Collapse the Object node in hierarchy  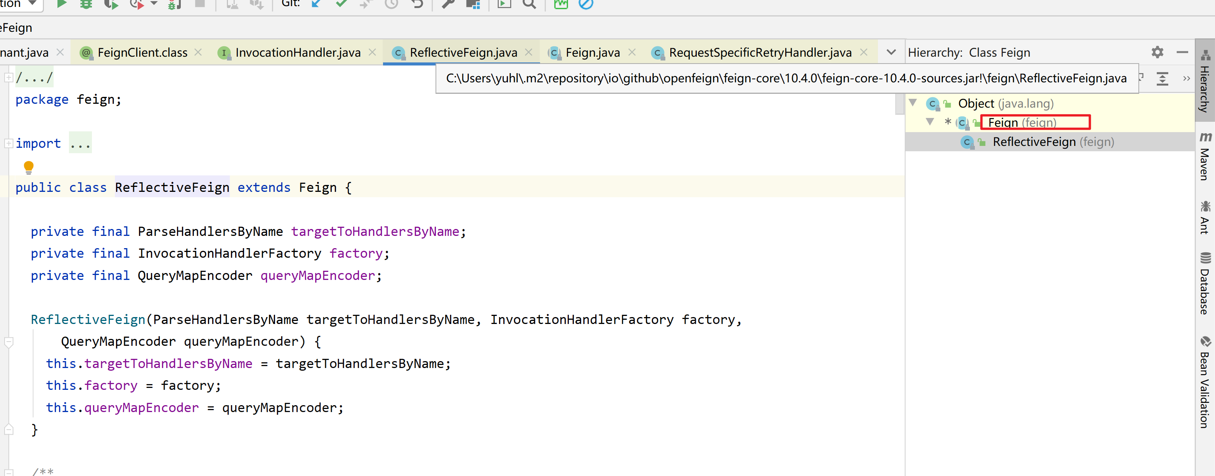click(913, 103)
